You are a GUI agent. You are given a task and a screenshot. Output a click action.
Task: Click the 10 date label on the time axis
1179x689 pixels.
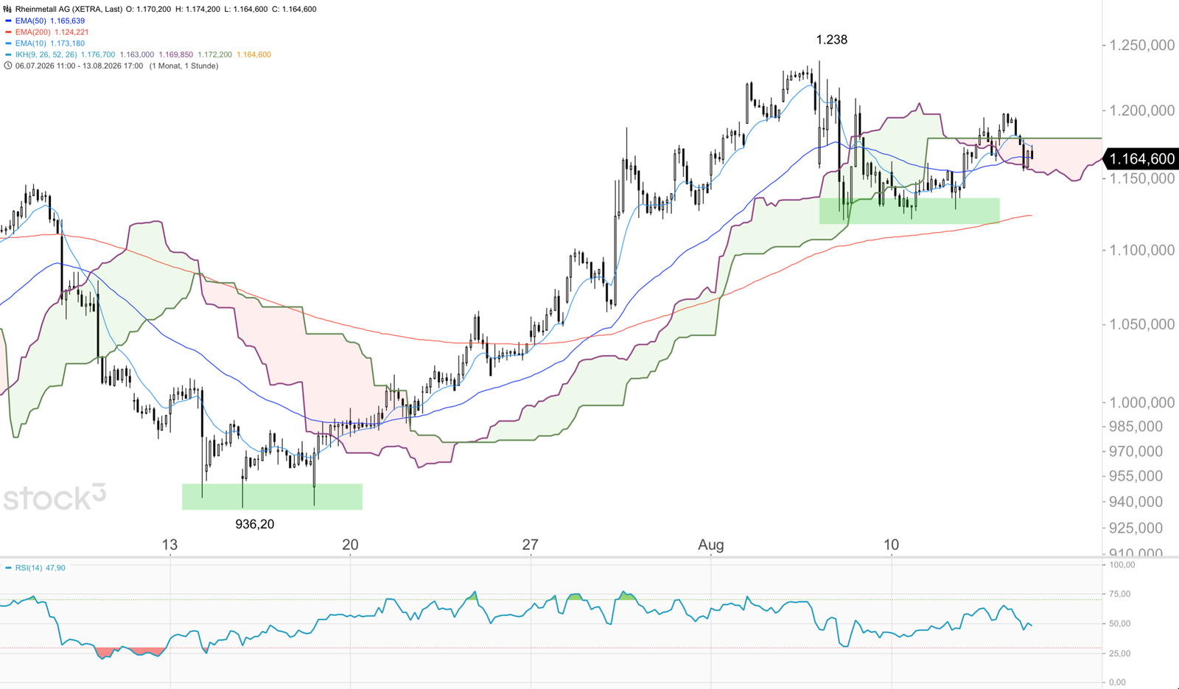(x=891, y=545)
